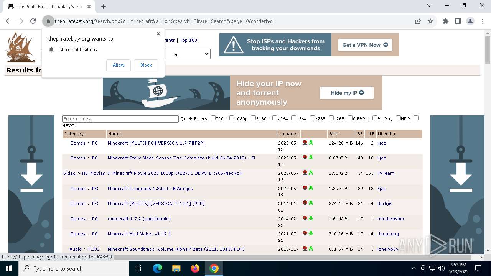Viewport: 491px width, 276px height.
Task: Open File Explorer from the taskbar
Action: click(x=176, y=268)
